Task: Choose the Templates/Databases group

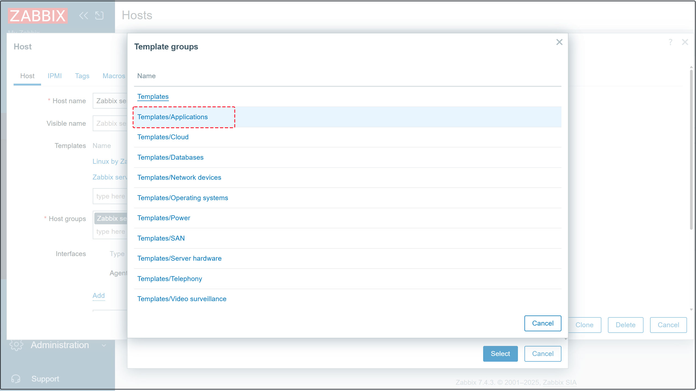Action: [170, 157]
